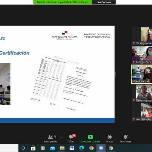
Task: Expand the Participantes options caret
Action: coord(61,137)
